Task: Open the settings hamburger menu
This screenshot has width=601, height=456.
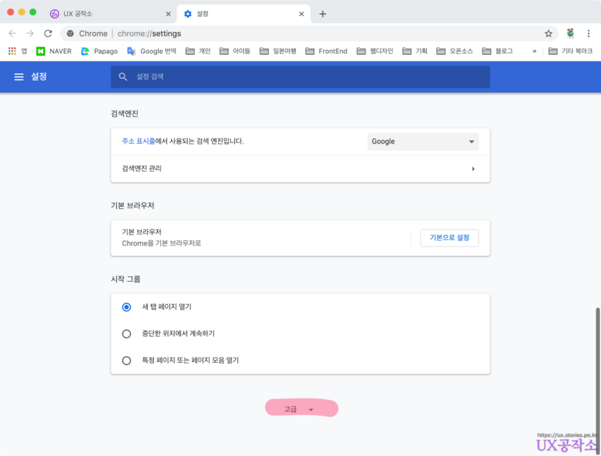Action: [19, 77]
